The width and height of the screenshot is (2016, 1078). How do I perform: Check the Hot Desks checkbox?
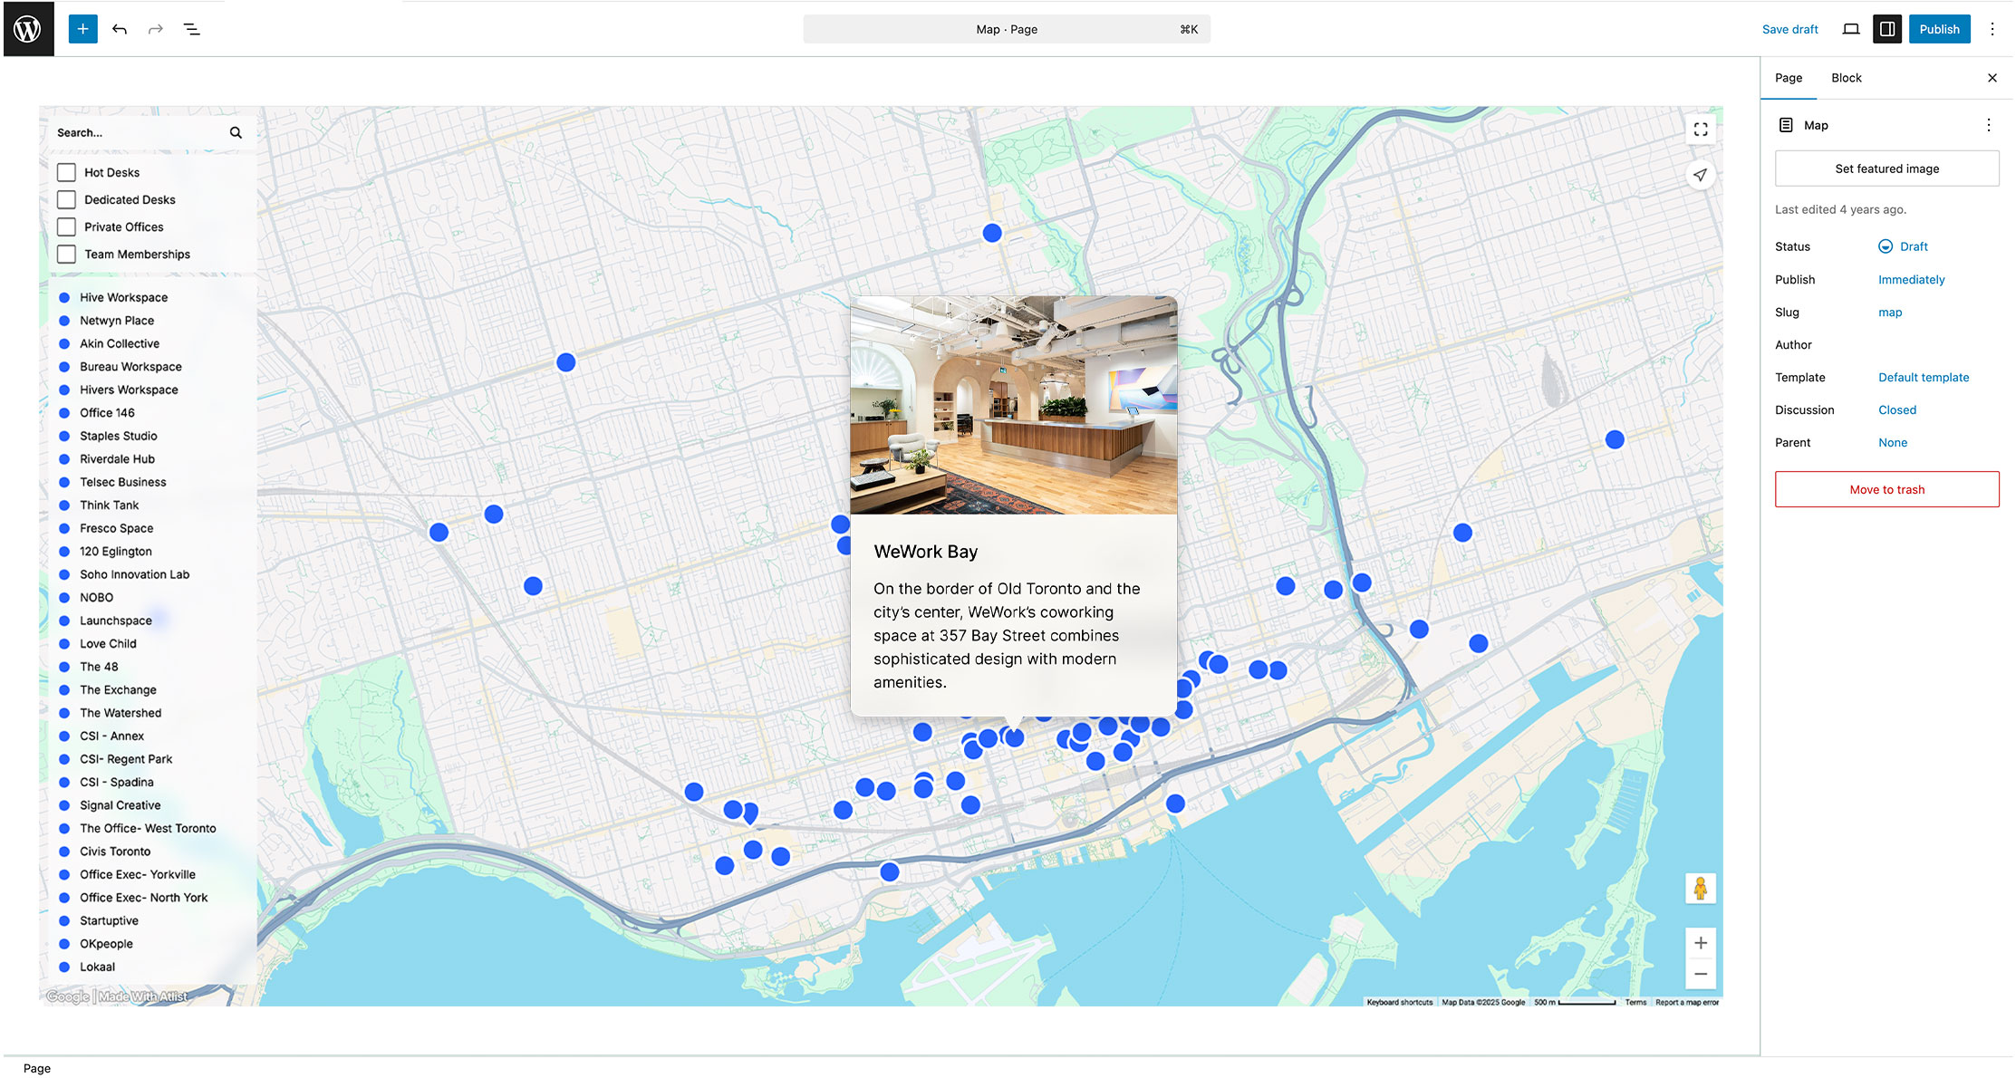[66, 172]
